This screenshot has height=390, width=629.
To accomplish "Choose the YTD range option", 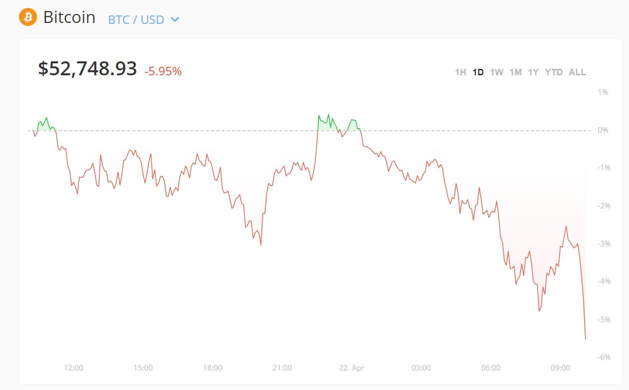I will (554, 72).
